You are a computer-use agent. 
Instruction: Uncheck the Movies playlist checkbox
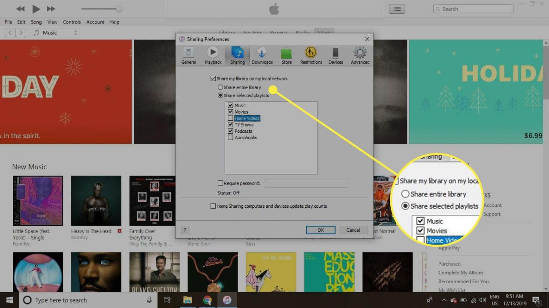(231, 112)
